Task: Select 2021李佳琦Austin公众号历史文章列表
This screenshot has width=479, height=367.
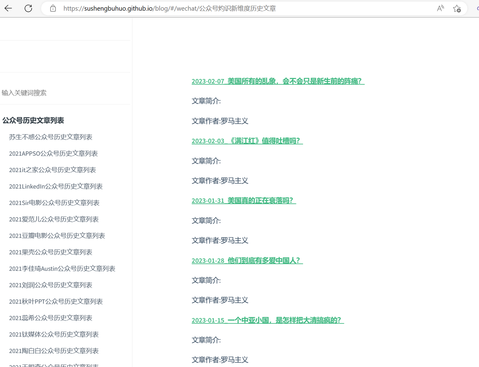Action: coord(62,269)
